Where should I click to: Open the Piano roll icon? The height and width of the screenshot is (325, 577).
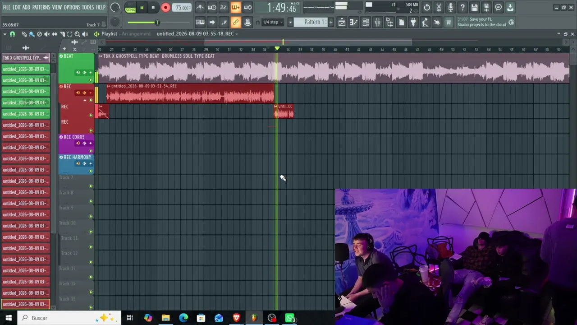click(353, 23)
